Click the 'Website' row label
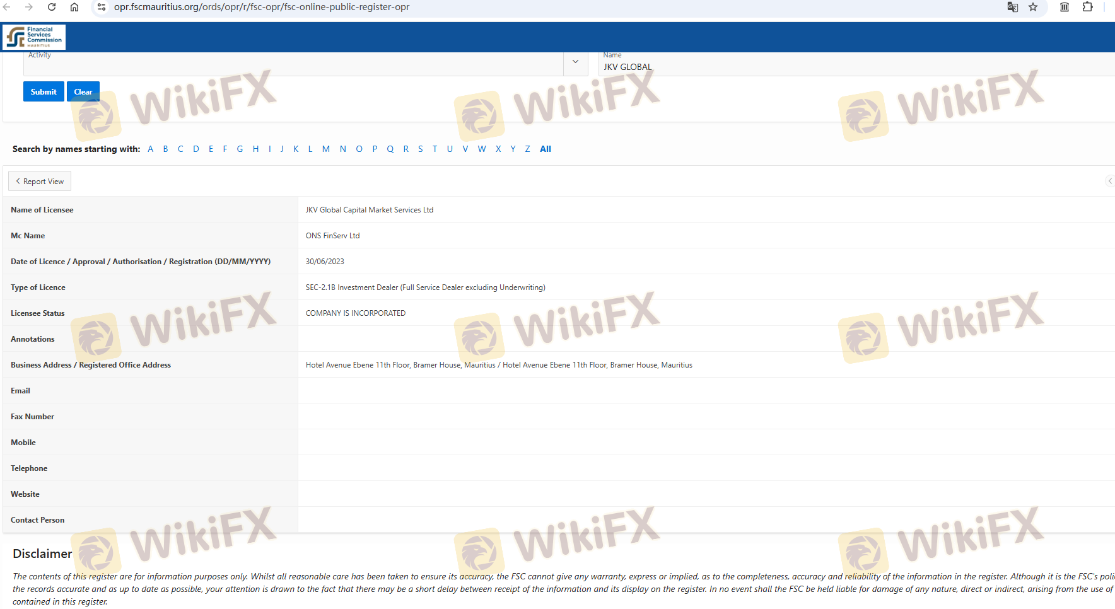This screenshot has height=609, width=1115. tap(25, 494)
